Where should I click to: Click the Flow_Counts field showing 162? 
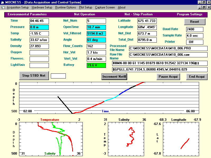pyautogui.click(x=96, y=46)
